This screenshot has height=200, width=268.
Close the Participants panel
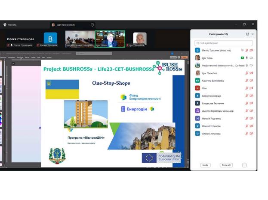(253, 34)
